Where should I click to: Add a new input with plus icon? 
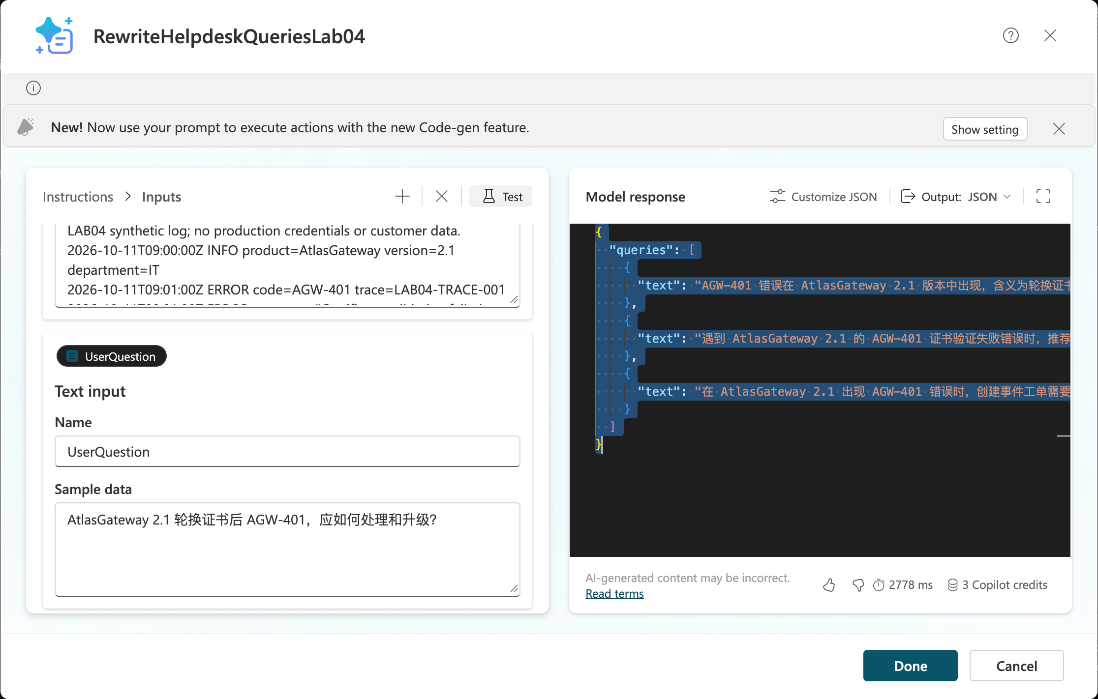pos(402,197)
